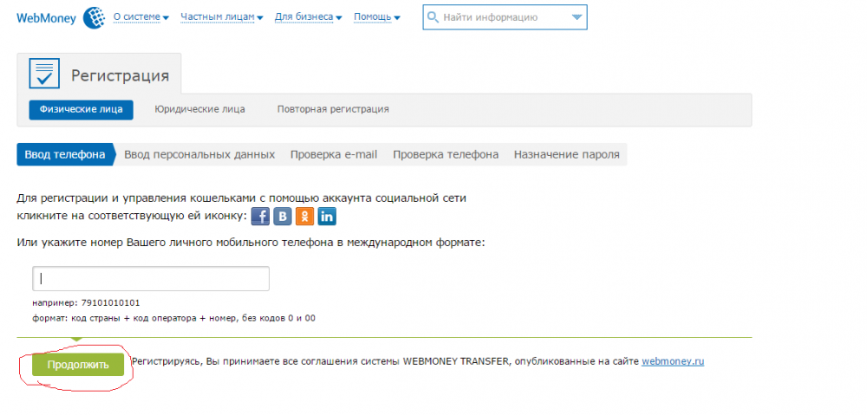867x415 pixels.
Task: Expand the Для бизнеса menu
Action: click(x=308, y=17)
